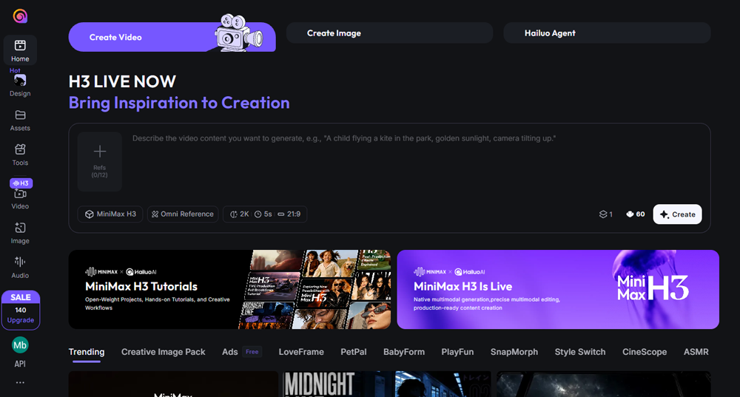Switch to the BabyForm tab

click(x=404, y=352)
